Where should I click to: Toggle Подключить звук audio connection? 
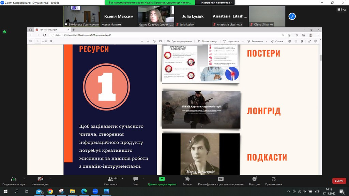(x=14, y=181)
